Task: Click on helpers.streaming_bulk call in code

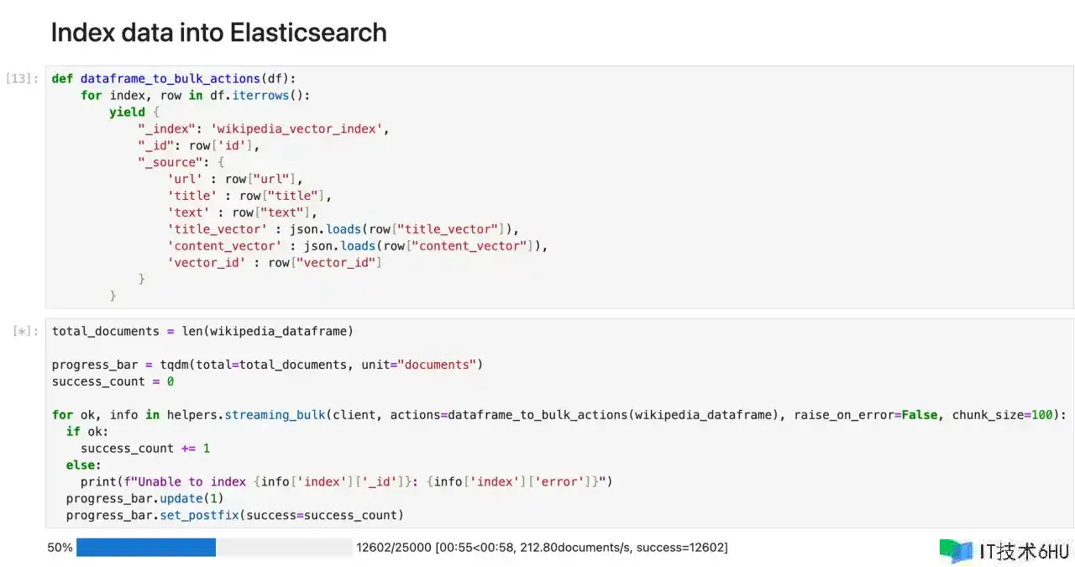Action: (x=245, y=415)
